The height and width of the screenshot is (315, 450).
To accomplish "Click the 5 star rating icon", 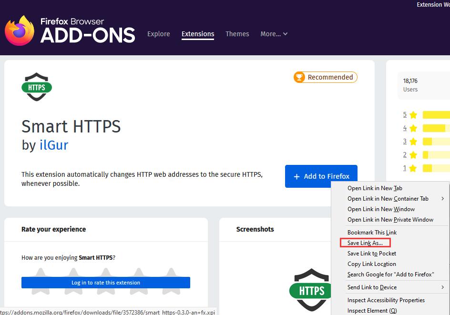I will click(x=413, y=115).
